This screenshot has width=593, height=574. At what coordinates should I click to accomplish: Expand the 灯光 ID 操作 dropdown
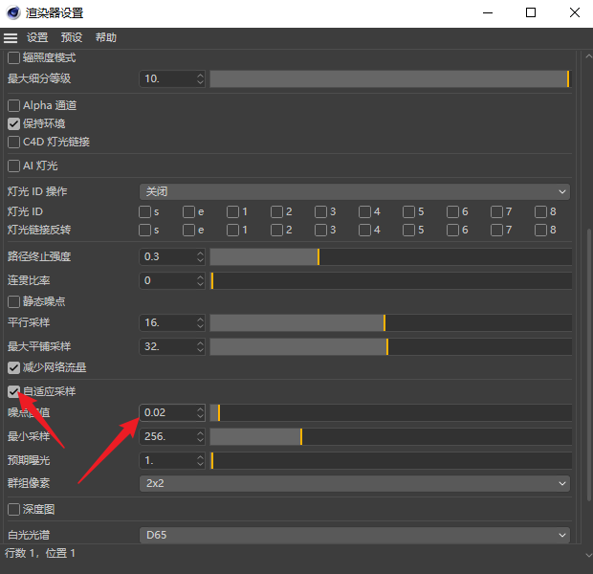point(354,191)
